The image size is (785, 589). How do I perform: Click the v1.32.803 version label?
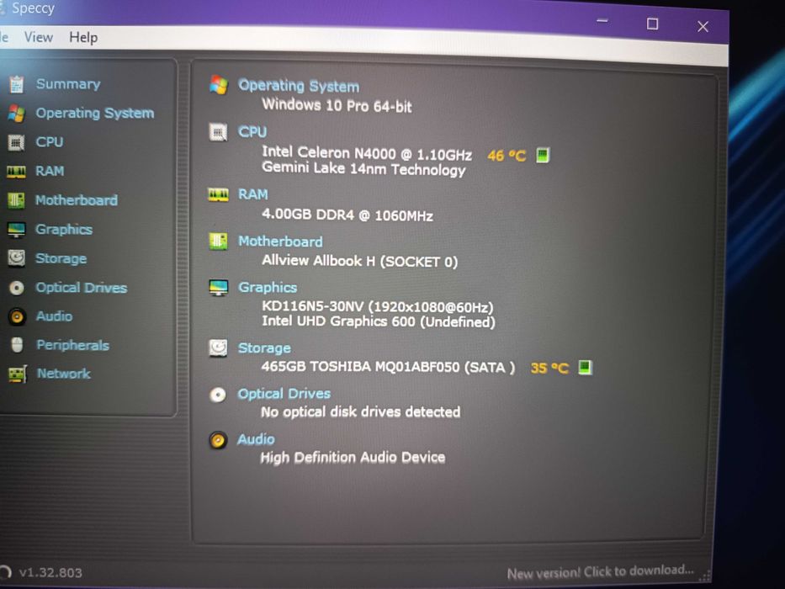(50, 572)
